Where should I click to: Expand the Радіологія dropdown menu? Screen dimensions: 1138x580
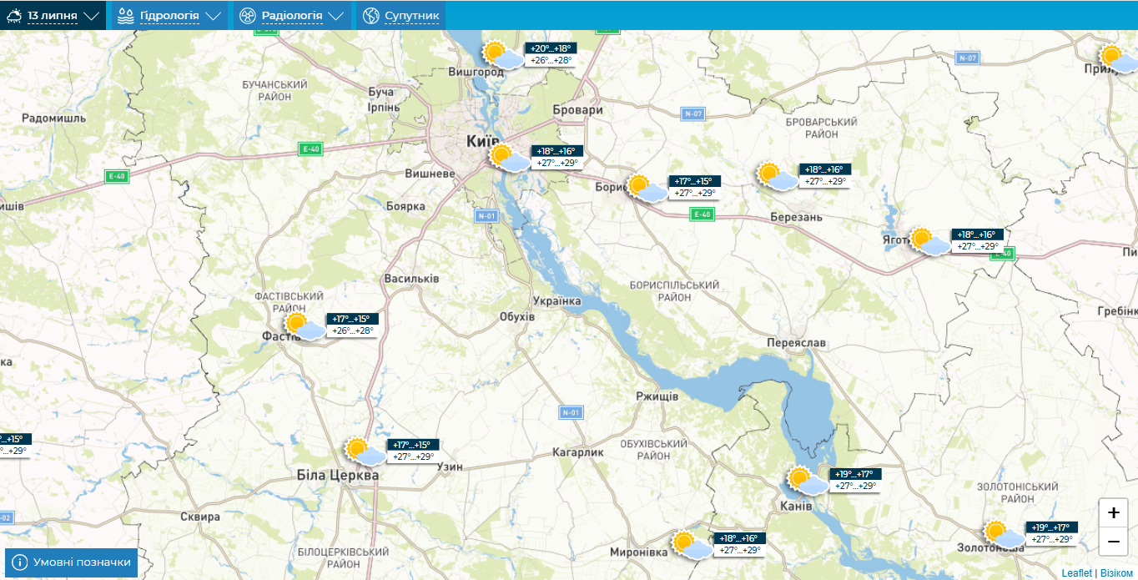point(292,15)
